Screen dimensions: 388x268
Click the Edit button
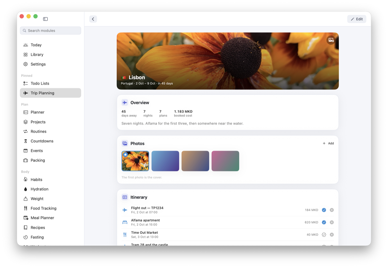(357, 19)
